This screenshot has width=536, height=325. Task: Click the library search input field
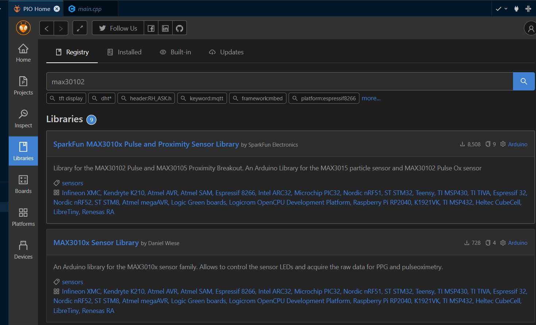click(279, 82)
